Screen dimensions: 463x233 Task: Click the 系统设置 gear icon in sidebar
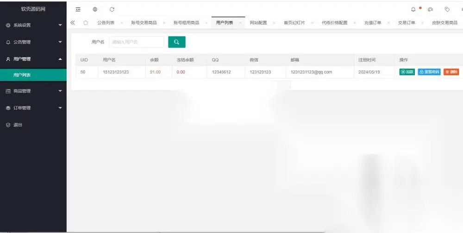tap(8, 25)
